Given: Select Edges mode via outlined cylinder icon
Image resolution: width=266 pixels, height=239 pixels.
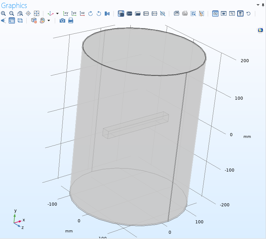Looking at the screenshot, I should (x=146, y=14).
